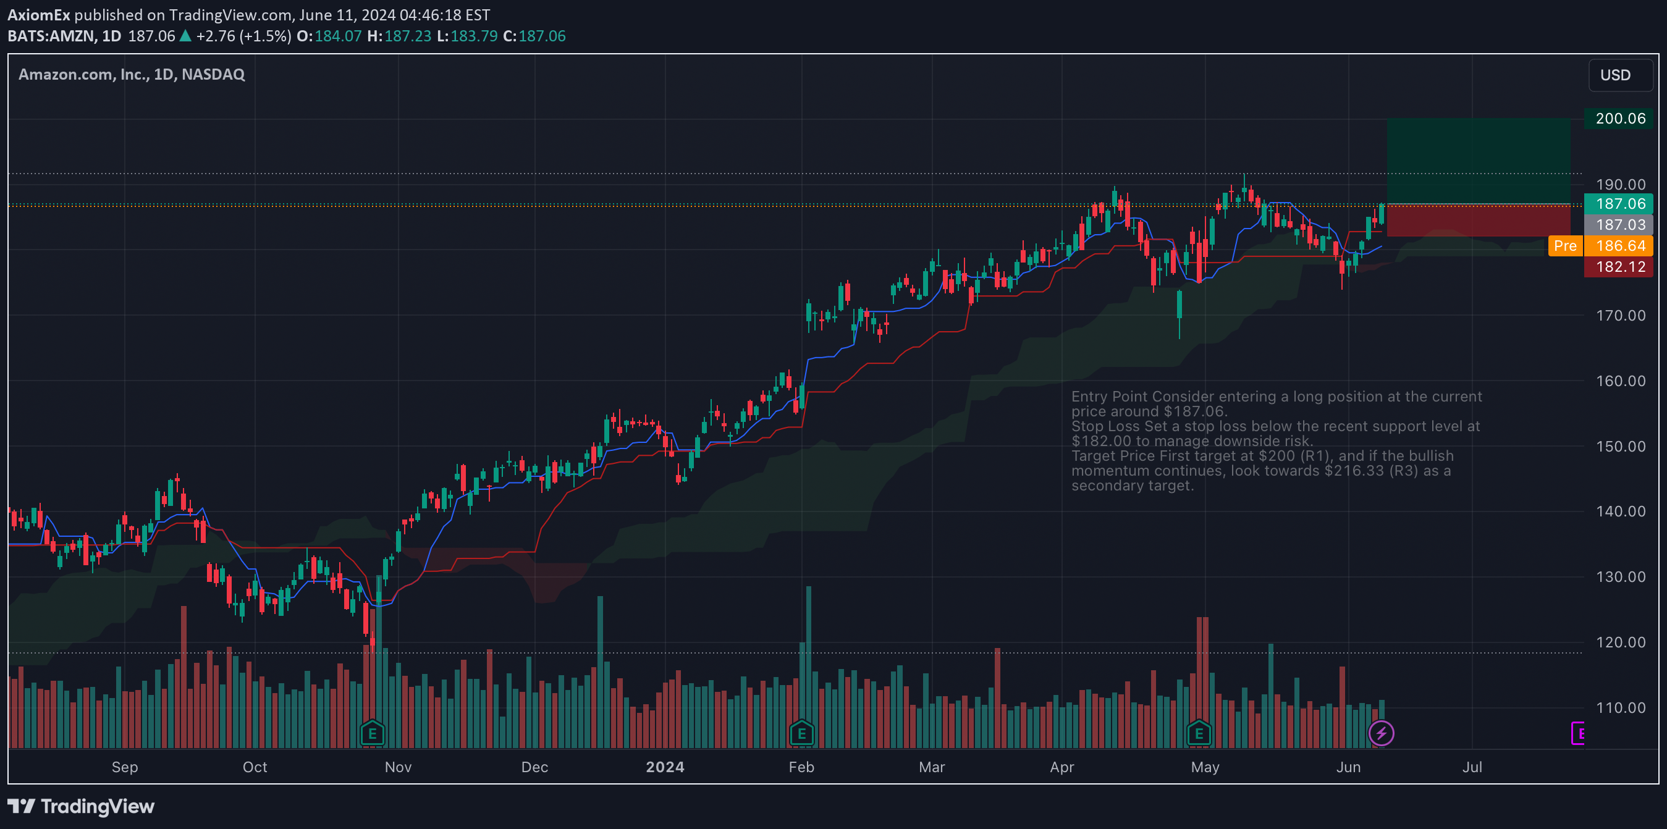This screenshot has width=1667, height=829.
Task: Click the Dec time axis label
Action: pyautogui.click(x=534, y=767)
